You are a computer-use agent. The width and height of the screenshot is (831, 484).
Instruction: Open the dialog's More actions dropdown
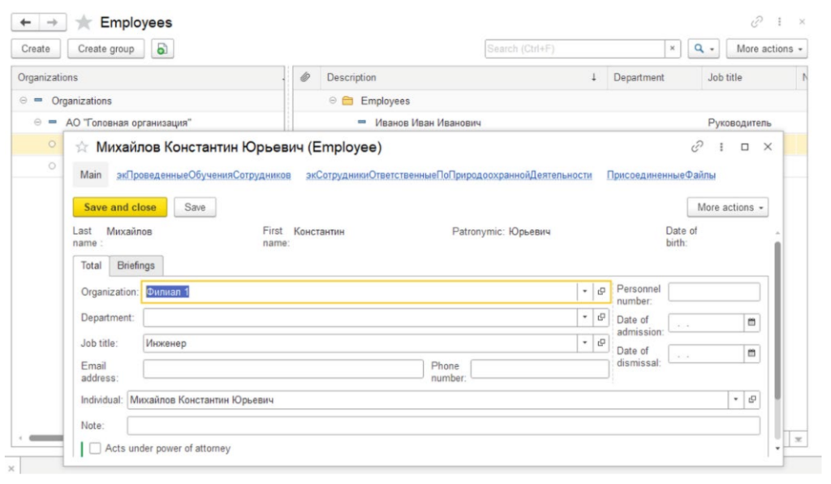tap(727, 207)
